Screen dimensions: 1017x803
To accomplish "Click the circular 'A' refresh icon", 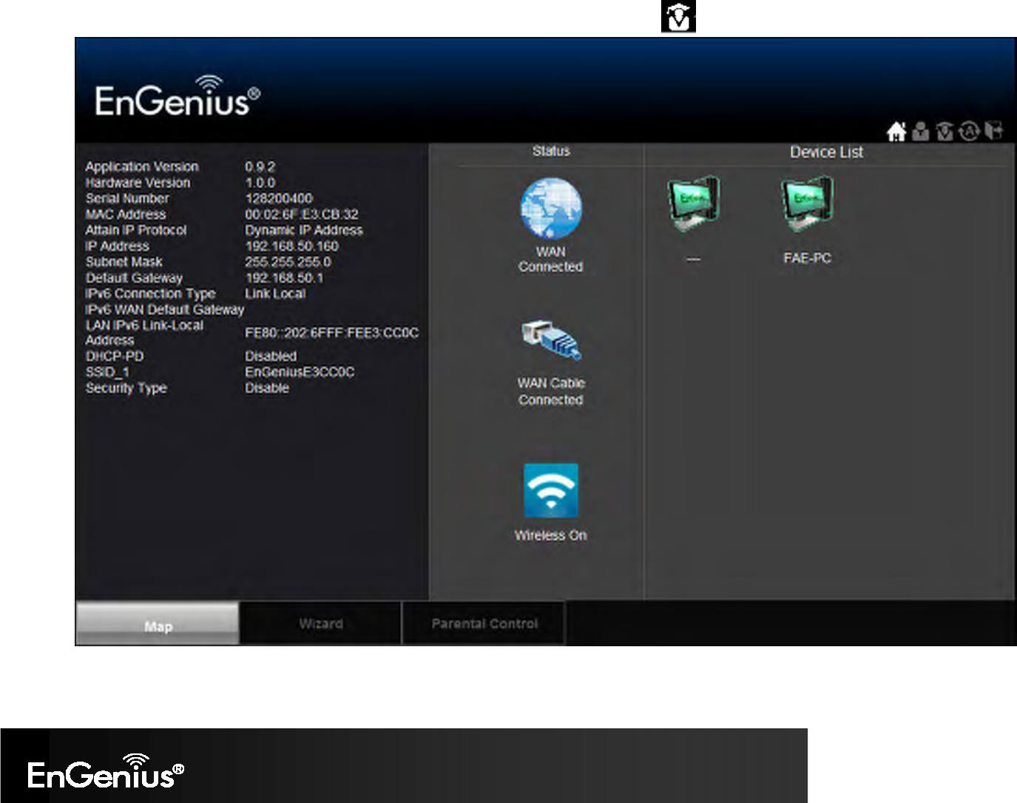I will click(969, 132).
